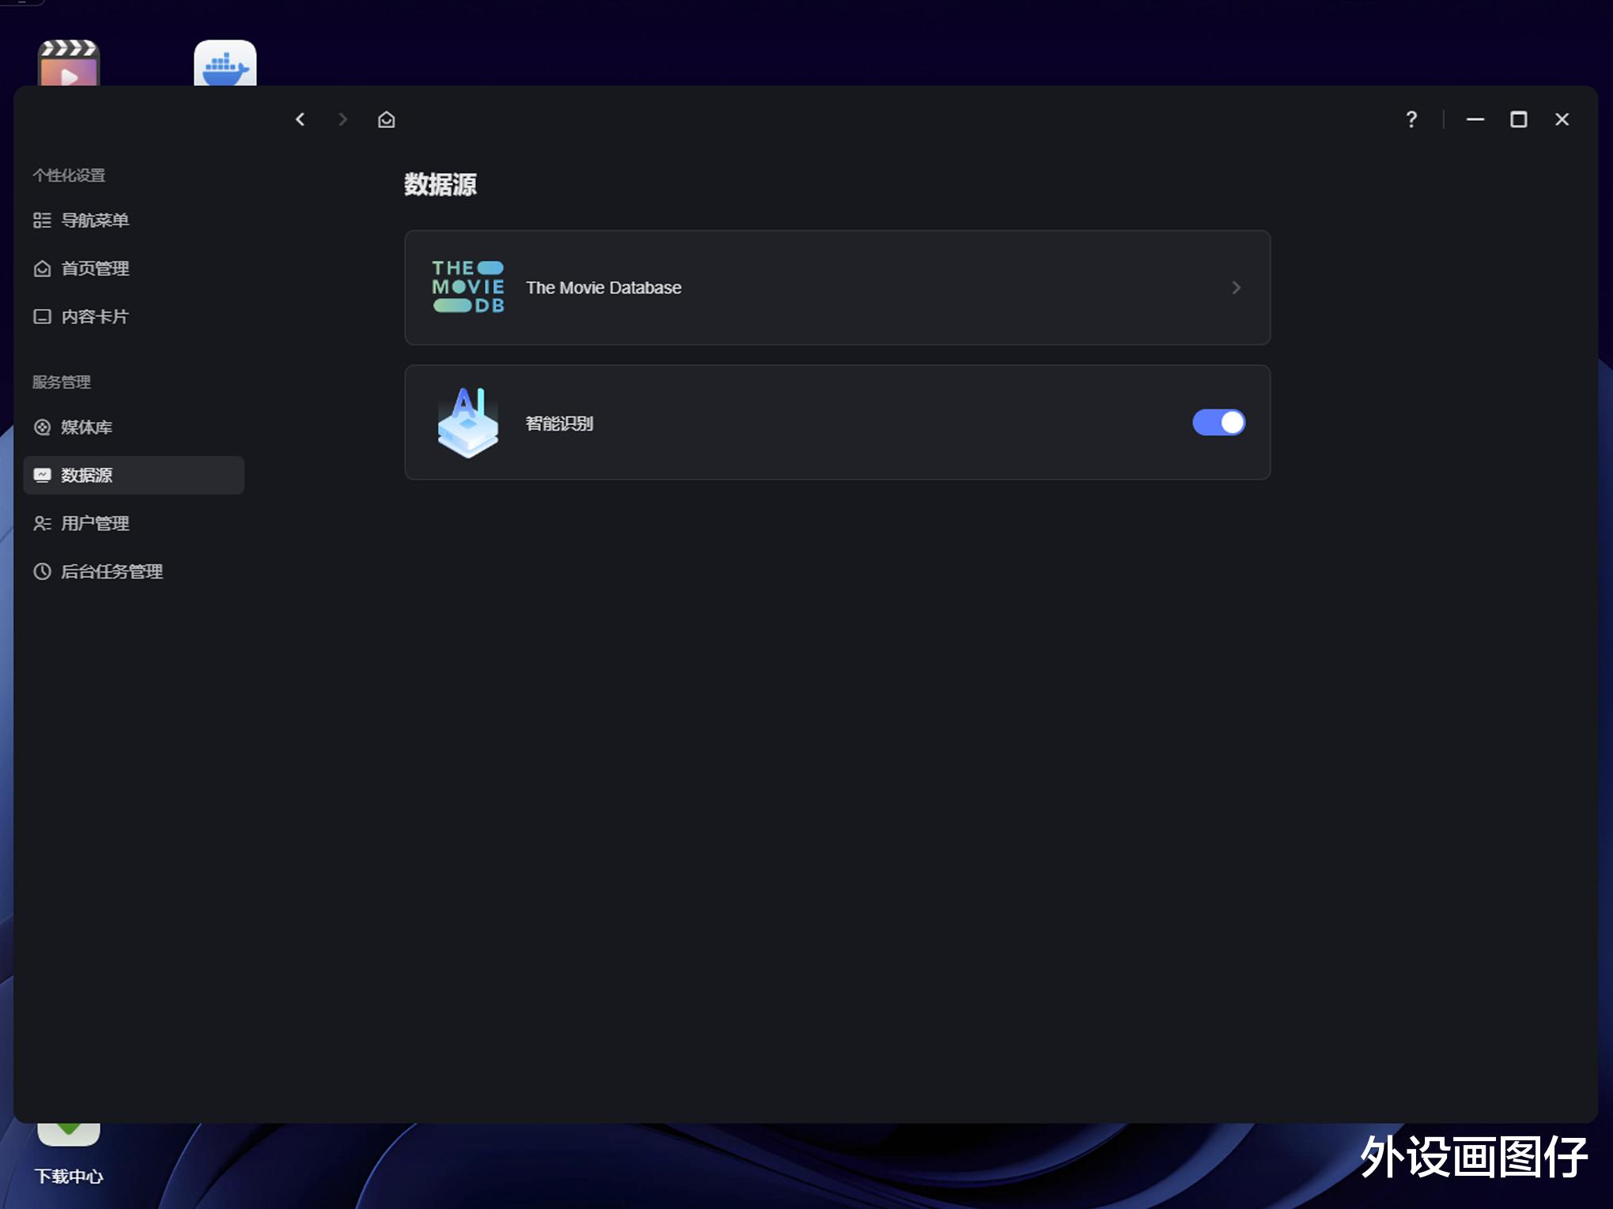Viewport: 1613px width, 1209px height.
Task: Open the Docker desktop icon
Action: point(225,65)
